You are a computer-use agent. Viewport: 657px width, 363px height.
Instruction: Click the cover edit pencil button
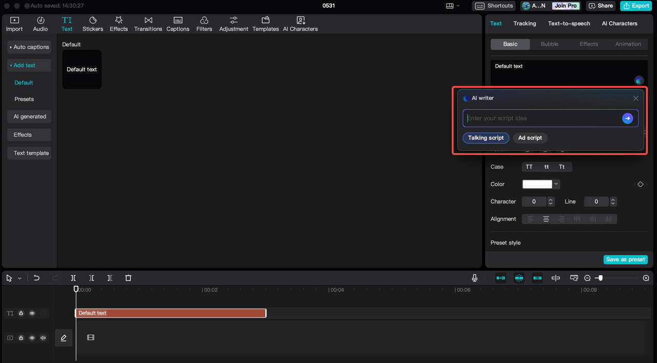pyautogui.click(x=64, y=338)
